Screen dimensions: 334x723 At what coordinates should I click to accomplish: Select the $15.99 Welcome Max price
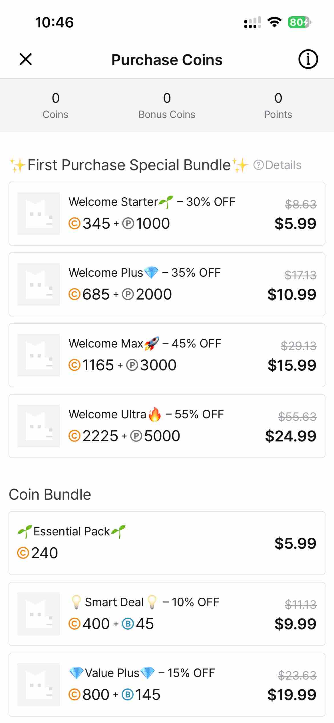292,365
